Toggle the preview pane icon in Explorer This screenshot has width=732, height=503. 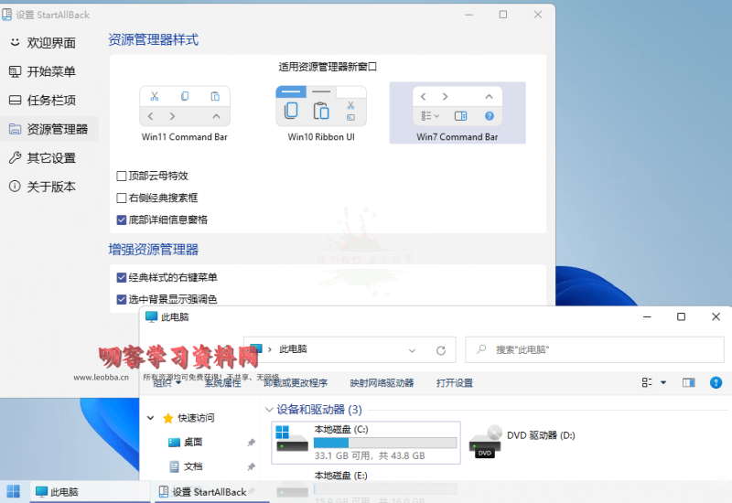(689, 382)
